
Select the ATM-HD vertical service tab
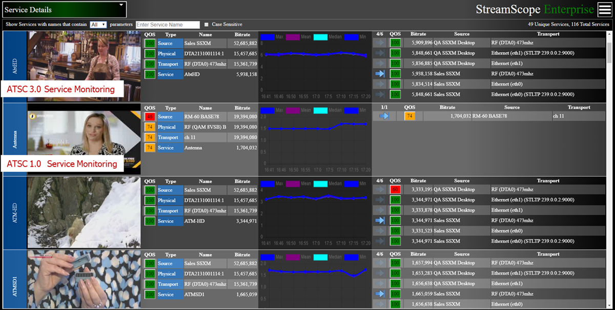click(x=14, y=213)
